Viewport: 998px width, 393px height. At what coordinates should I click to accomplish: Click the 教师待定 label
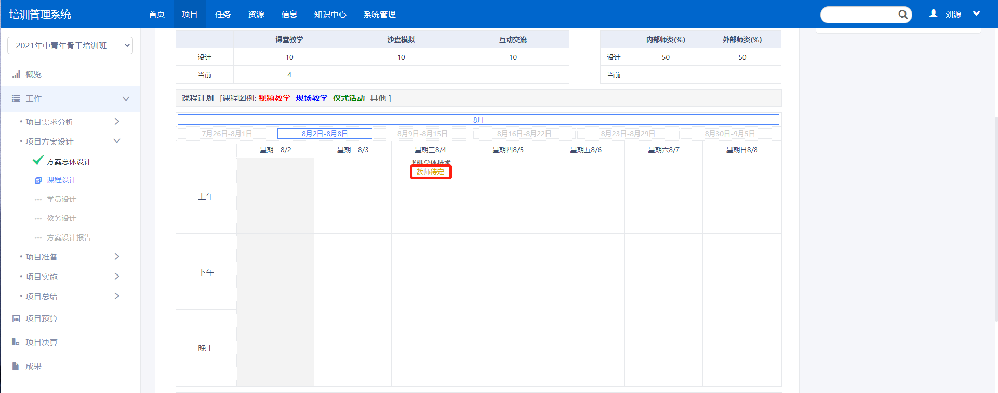click(x=430, y=172)
